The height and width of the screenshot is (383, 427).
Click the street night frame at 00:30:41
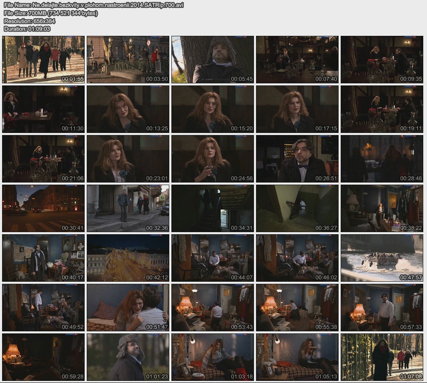(43, 208)
